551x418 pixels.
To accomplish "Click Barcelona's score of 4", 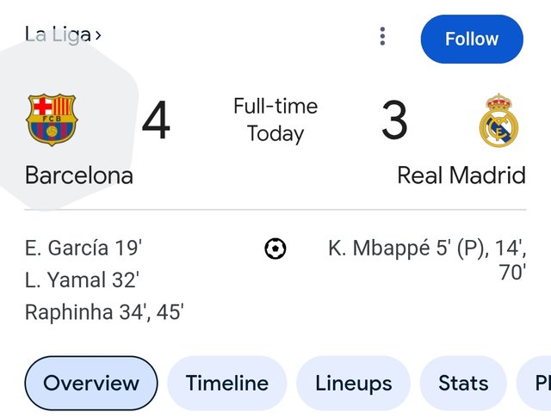I will [156, 120].
